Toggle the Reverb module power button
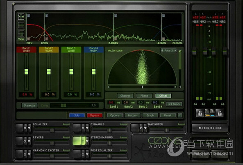Viewport: 243px width, 165px height. [25, 141]
